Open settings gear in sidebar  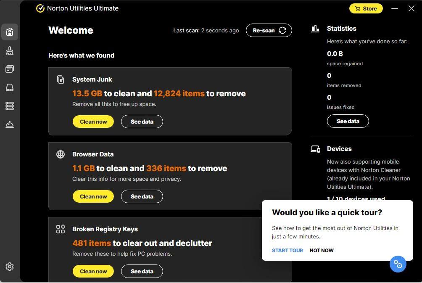(x=10, y=267)
